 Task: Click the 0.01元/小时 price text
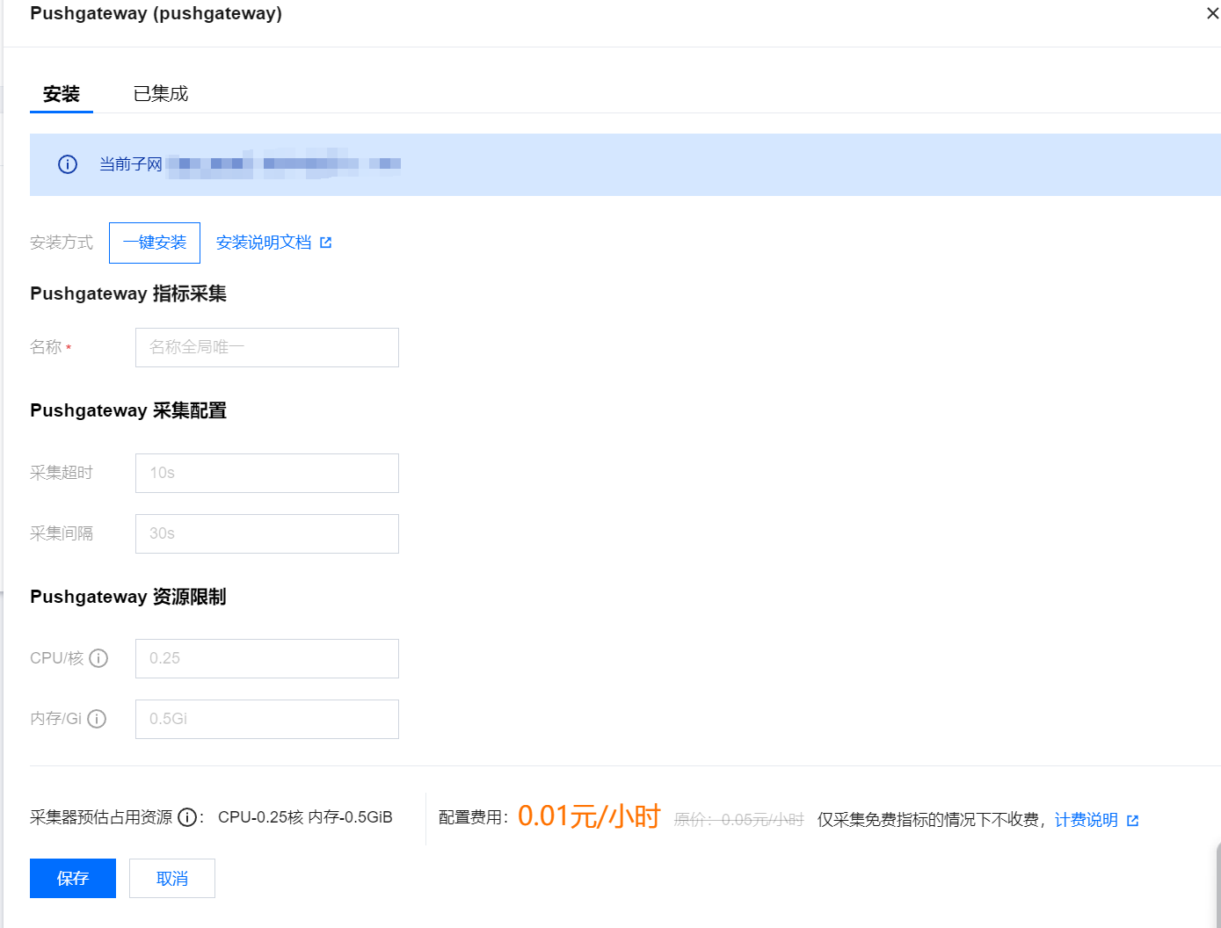coord(589,816)
